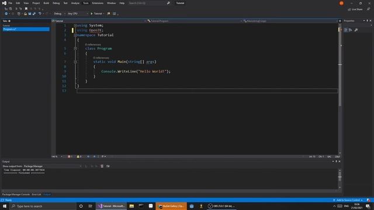The height and width of the screenshot is (210, 374).
Task: Open the Edit menu
Action: point(18,3)
